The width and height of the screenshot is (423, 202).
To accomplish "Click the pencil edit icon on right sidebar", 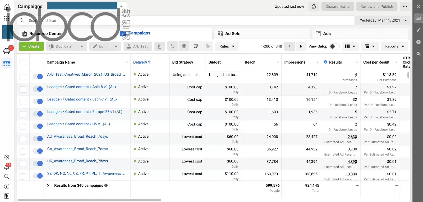I will coord(419,30).
